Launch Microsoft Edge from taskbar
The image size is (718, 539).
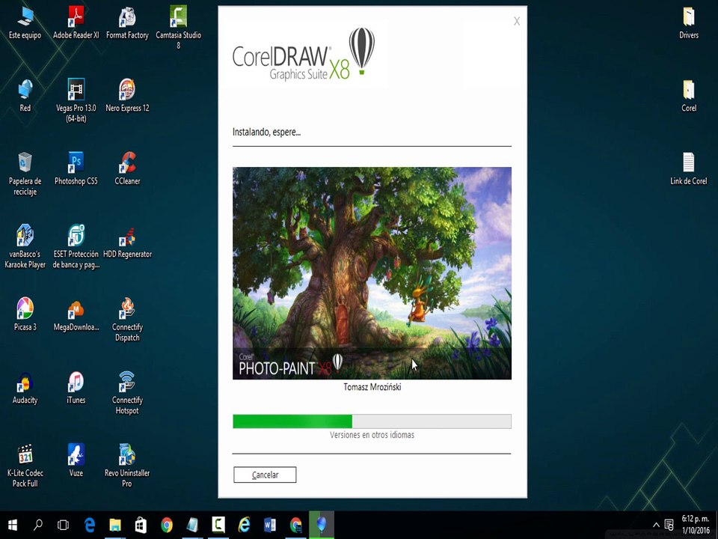[x=89, y=525]
